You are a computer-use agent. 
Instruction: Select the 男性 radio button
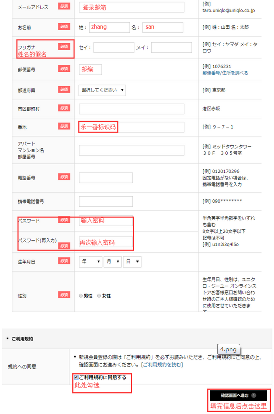(x=81, y=296)
